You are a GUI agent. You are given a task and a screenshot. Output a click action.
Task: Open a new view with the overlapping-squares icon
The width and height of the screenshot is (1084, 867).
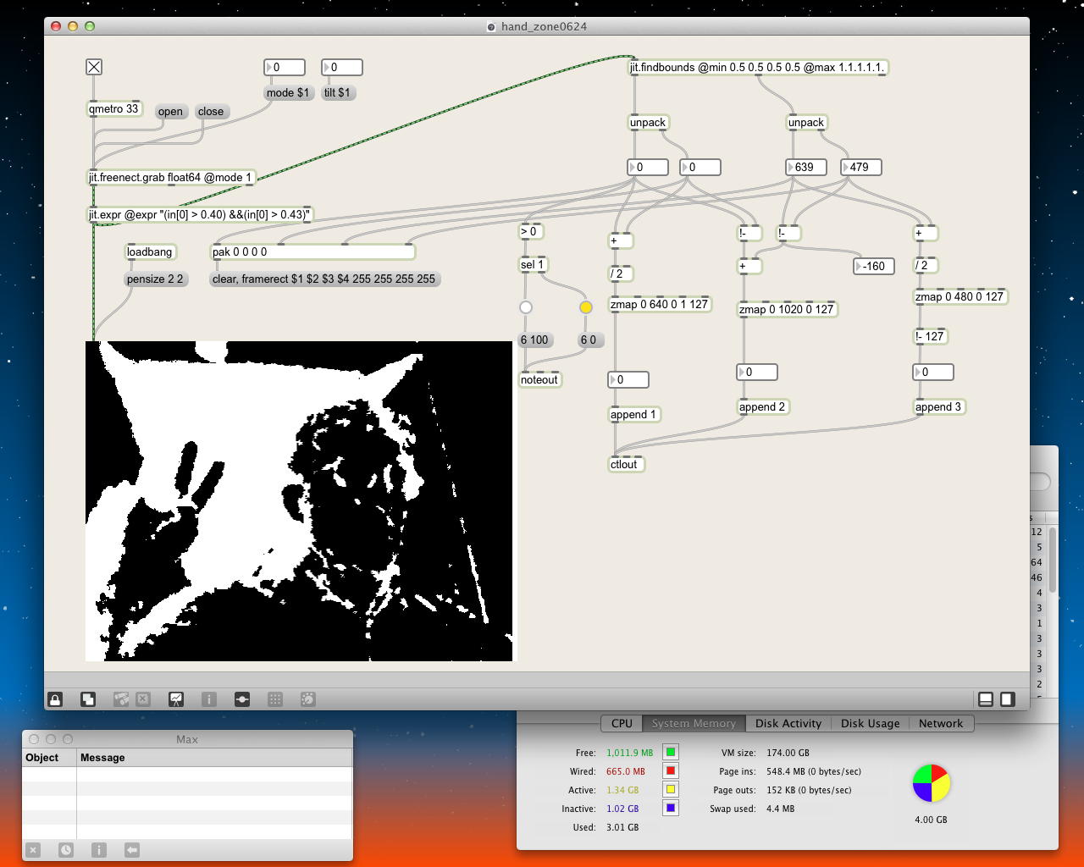click(x=88, y=699)
